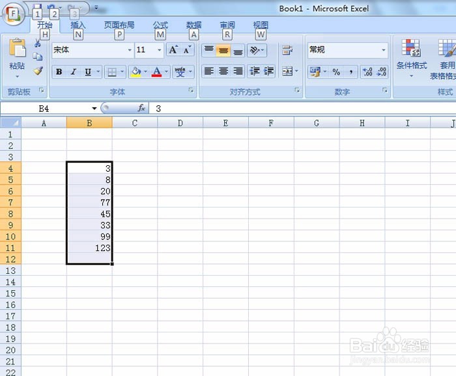The width and height of the screenshot is (456, 376).
Task: Apply cell borders icon
Action: click(112, 72)
